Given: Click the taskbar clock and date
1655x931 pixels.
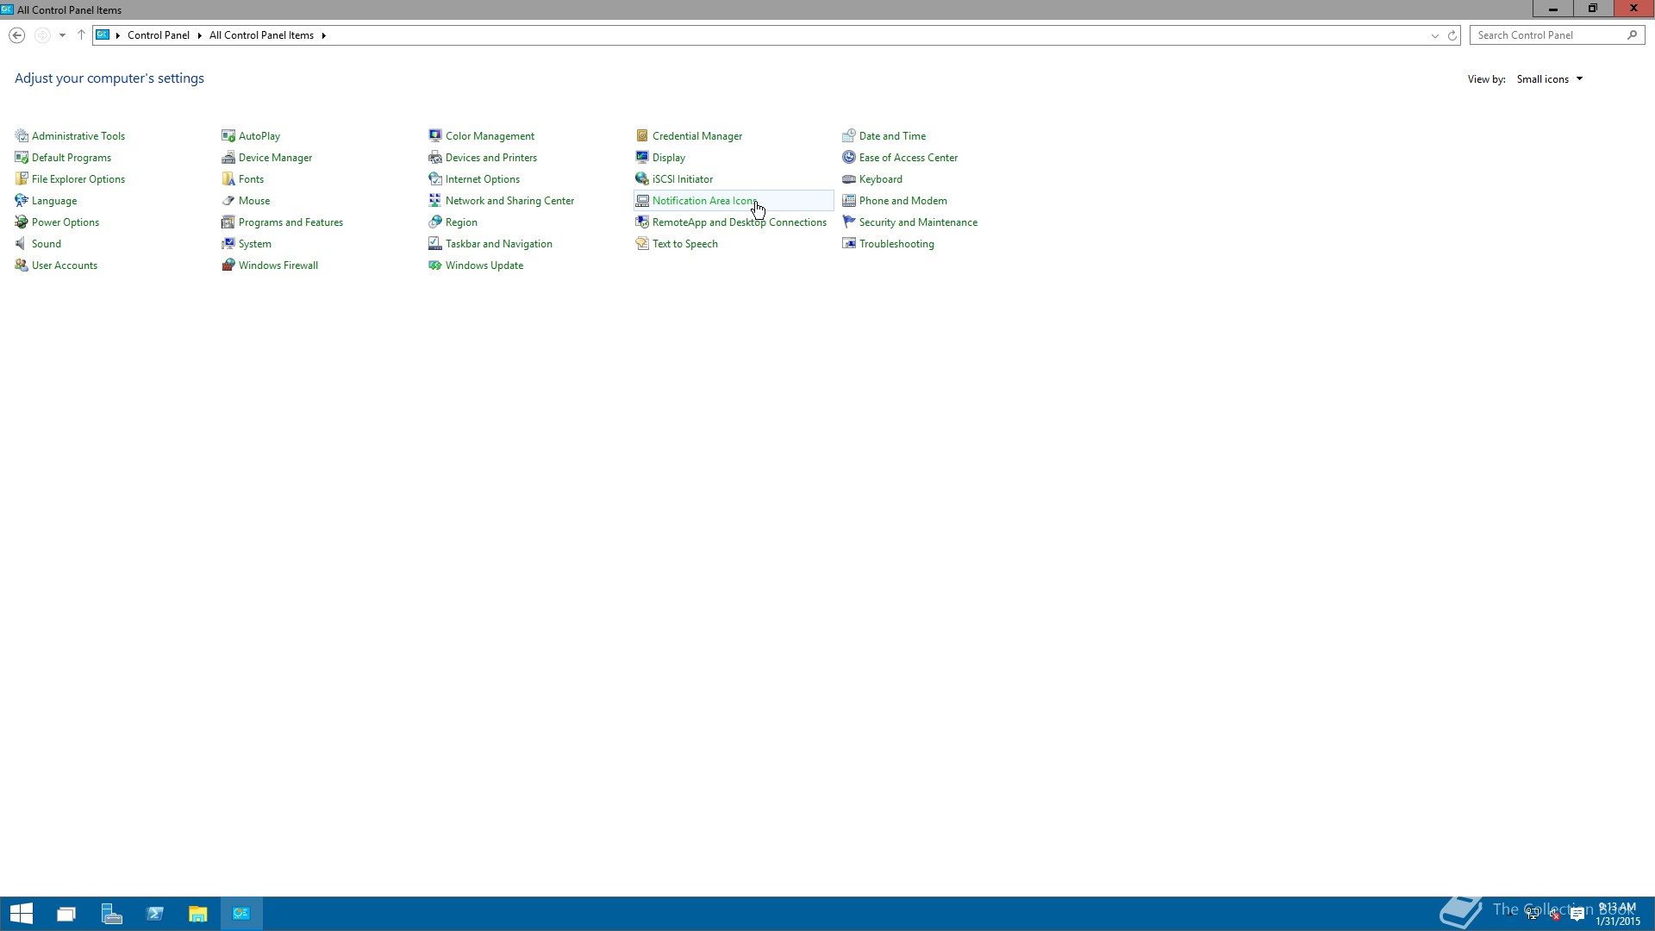Looking at the screenshot, I should point(1618,915).
